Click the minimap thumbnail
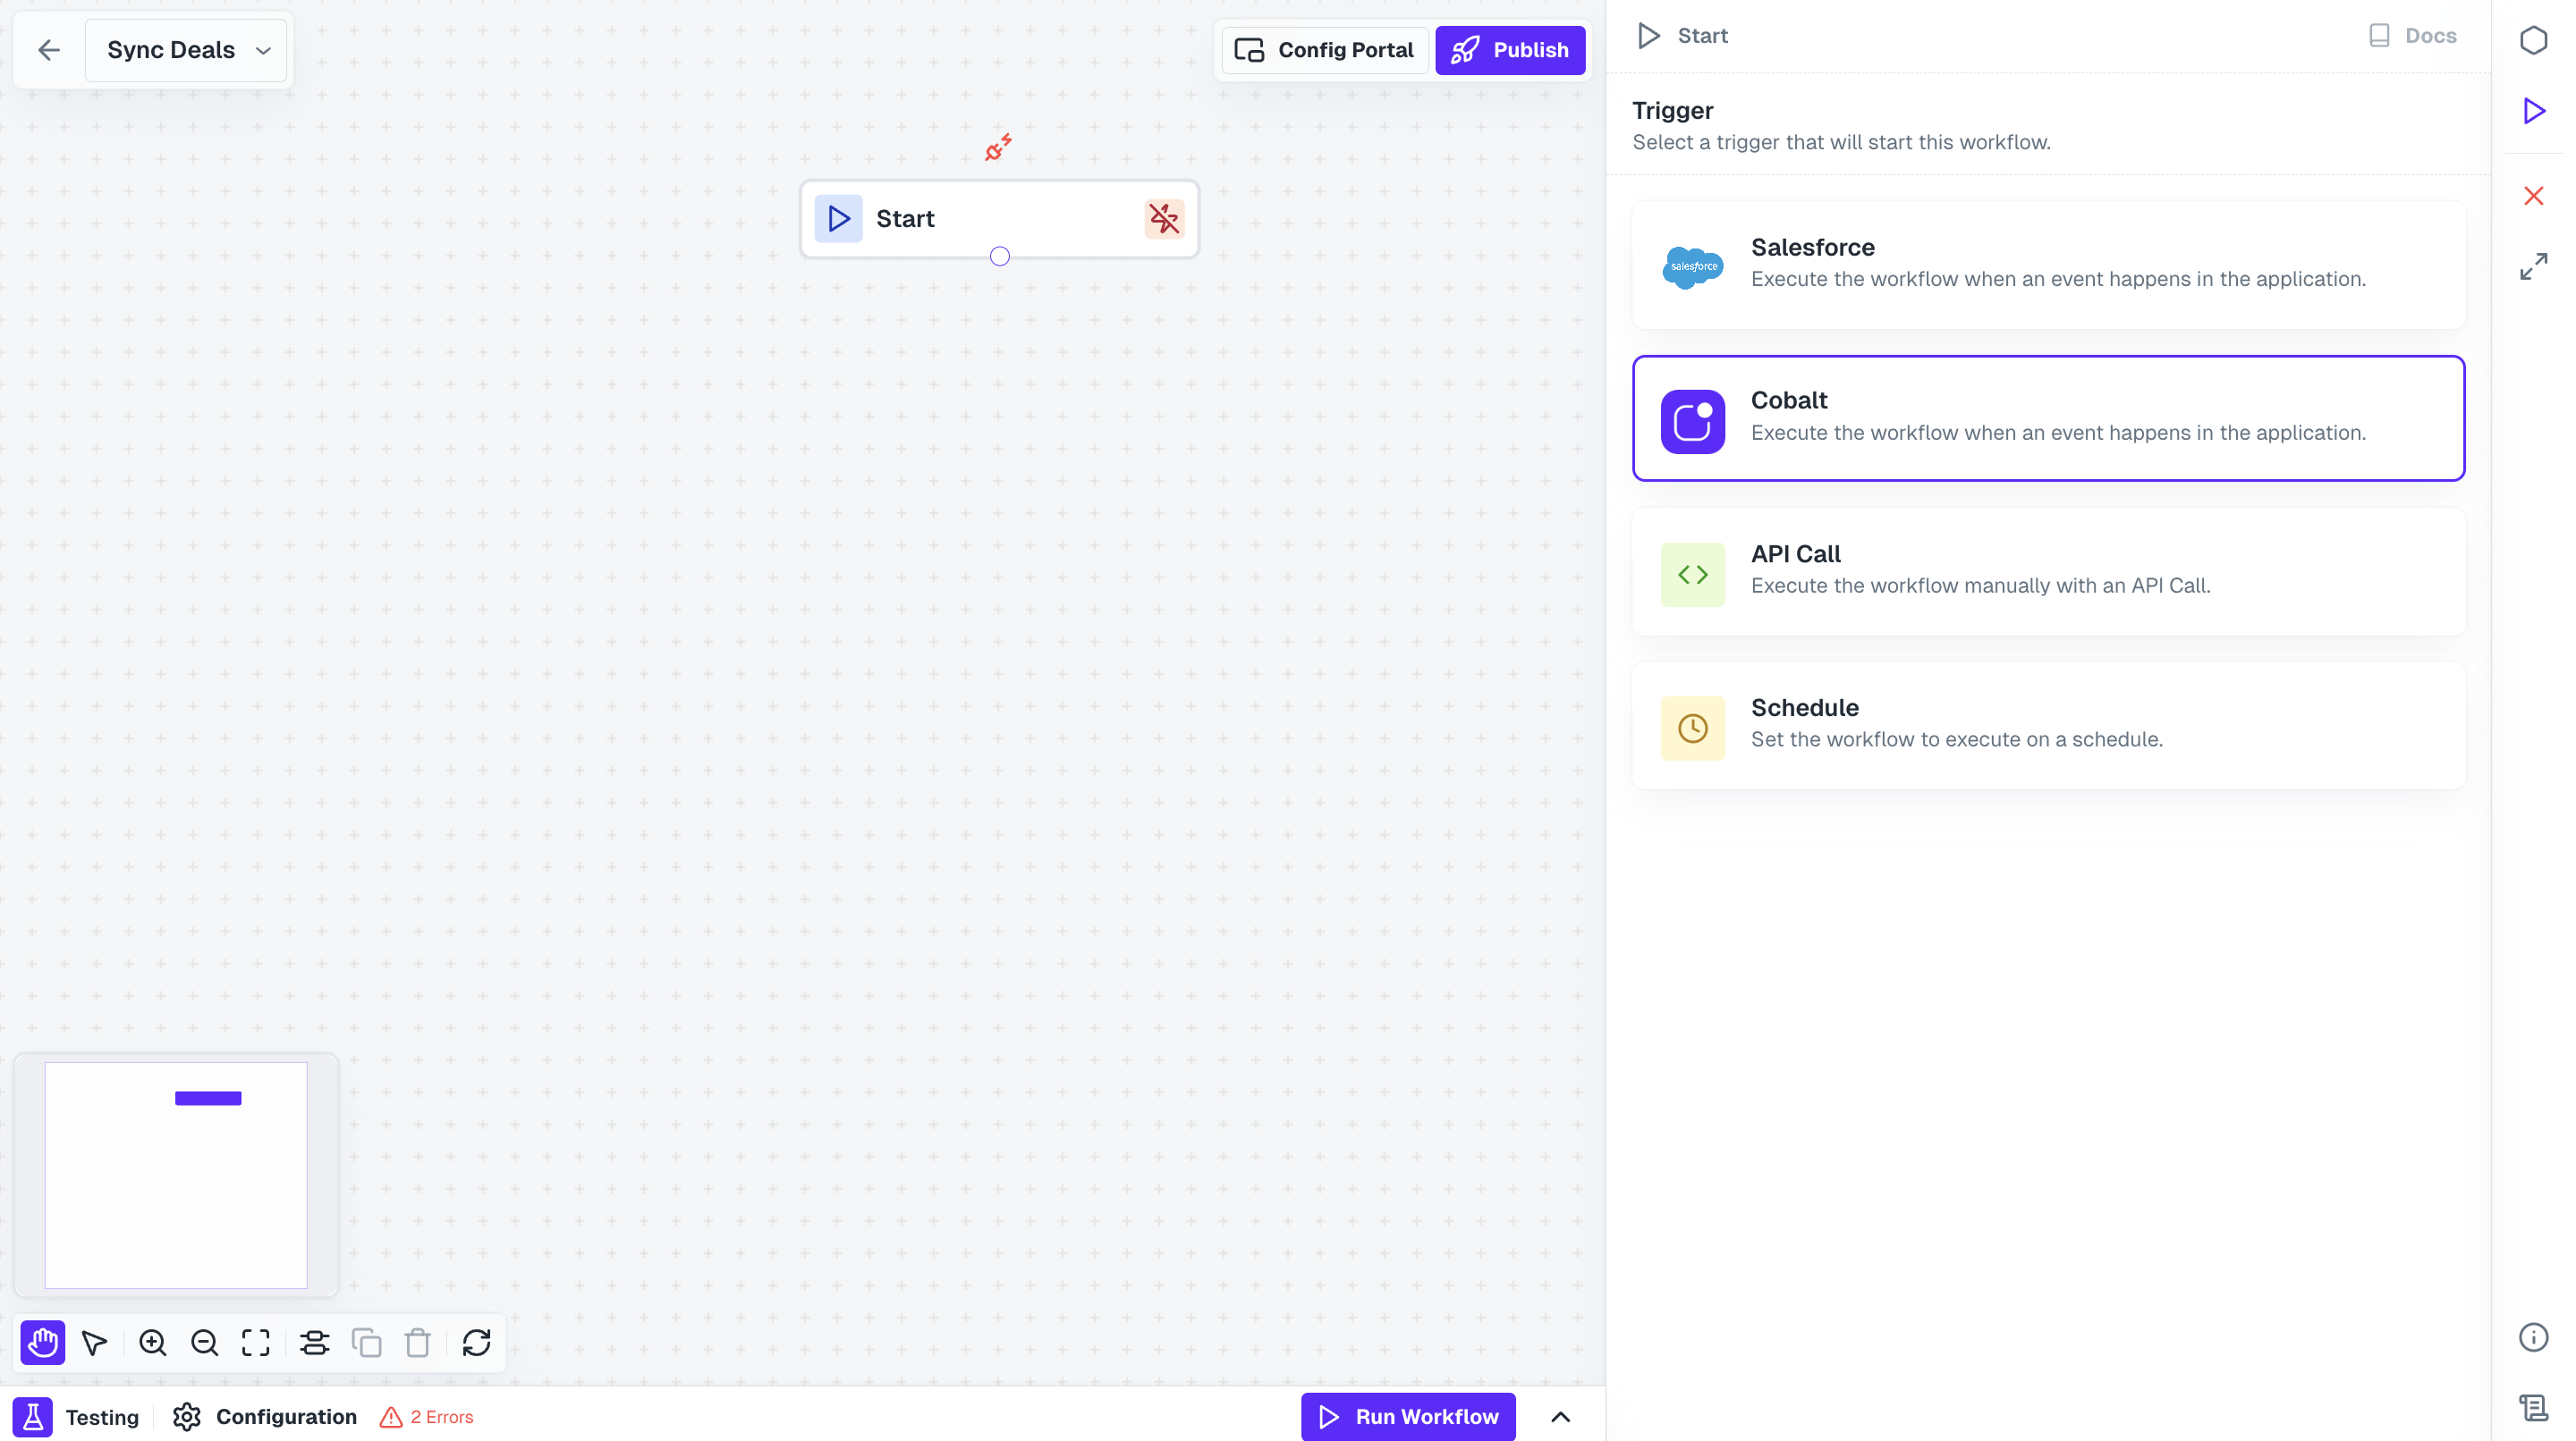This screenshot has width=2576, height=1441. [x=175, y=1176]
